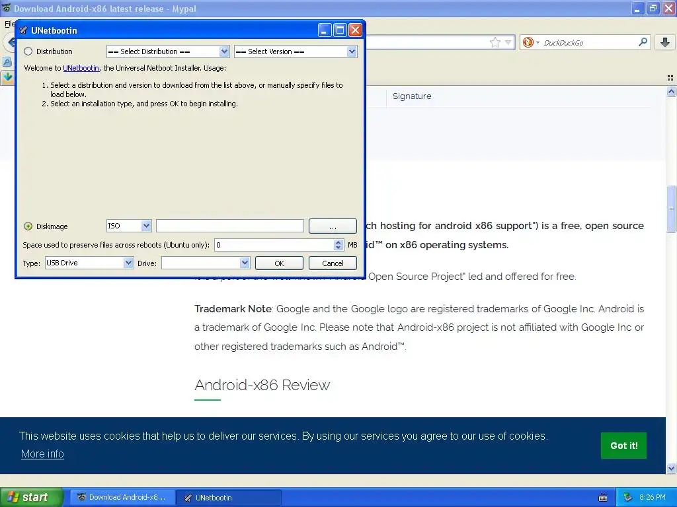Click the 8:26 PM system clock

point(653,498)
